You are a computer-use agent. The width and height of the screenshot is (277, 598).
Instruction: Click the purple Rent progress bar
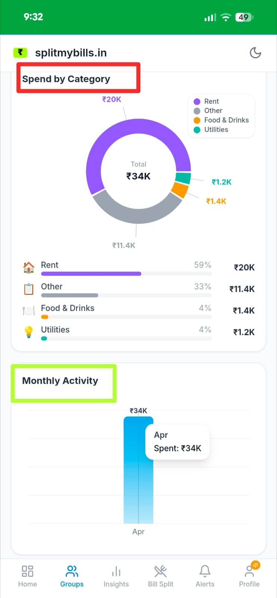coord(91,274)
